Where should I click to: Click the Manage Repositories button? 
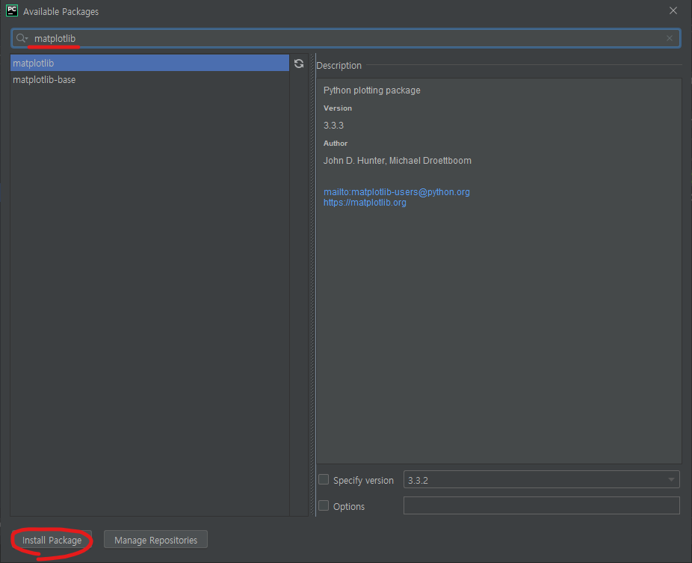(155, 540)
